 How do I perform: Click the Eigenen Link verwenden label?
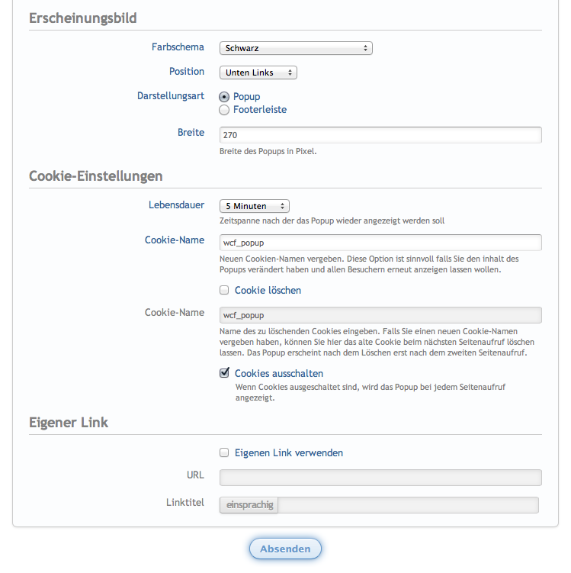pos(289,453)
